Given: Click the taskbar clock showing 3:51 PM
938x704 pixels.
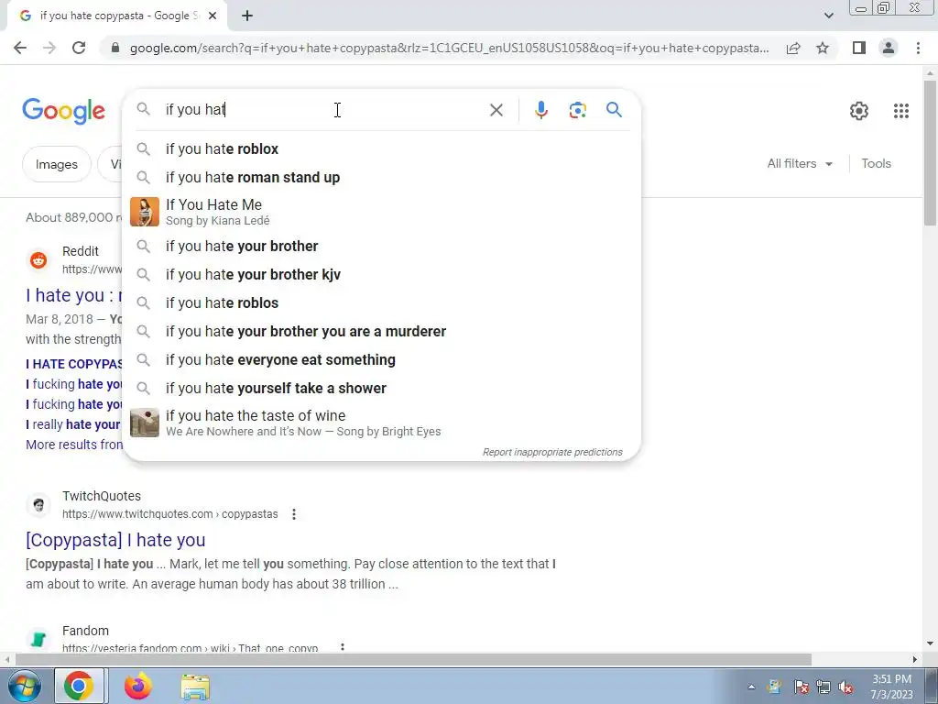Looking at the screenshot, I should point(891,687).
